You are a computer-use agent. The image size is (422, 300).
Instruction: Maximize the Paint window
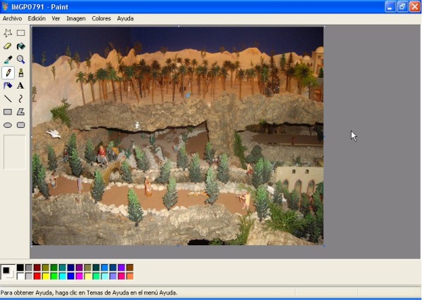pyautogui.click(x=402, y=6)
